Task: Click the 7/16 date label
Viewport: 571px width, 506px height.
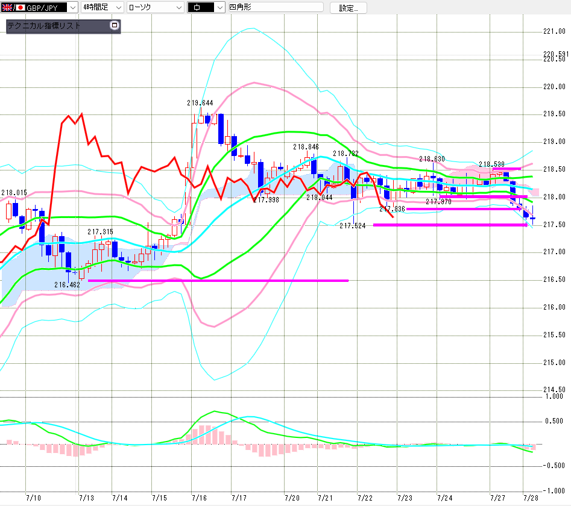Action: 199,498
